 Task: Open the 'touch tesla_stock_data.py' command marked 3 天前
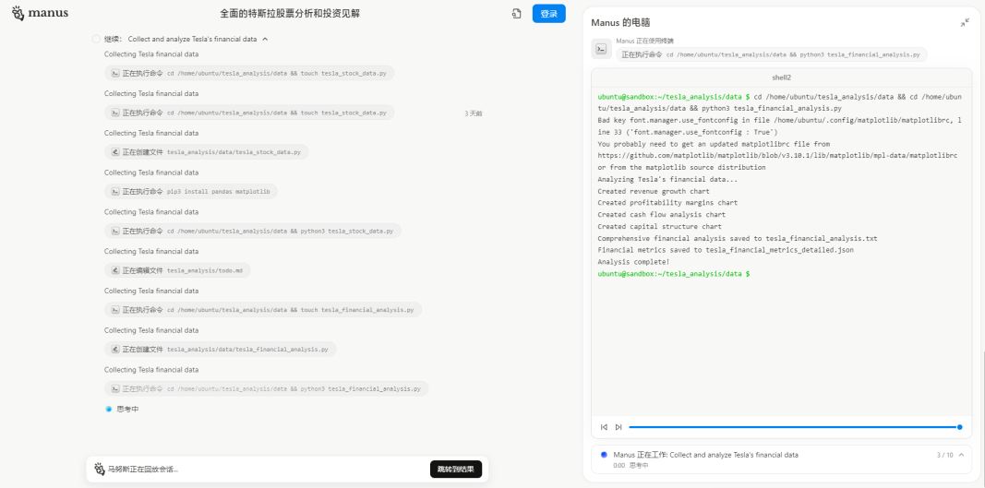click(249, 113)
